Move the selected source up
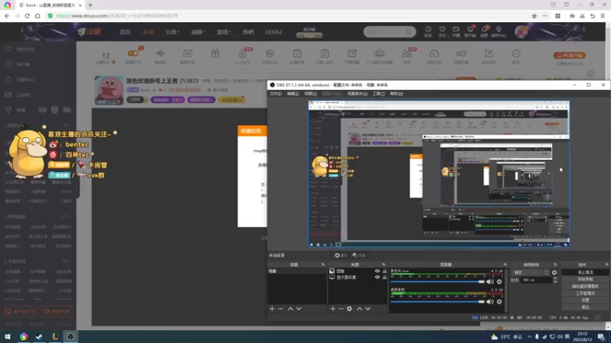 (x=359, y=309)
